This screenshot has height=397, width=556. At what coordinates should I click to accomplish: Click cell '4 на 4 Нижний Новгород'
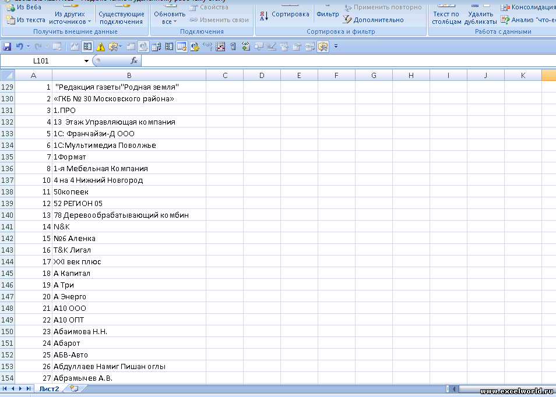[129, 180]
